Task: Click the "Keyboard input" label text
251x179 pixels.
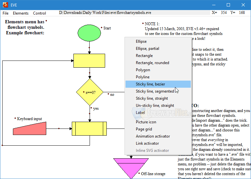Action: (x=29, y=119)
